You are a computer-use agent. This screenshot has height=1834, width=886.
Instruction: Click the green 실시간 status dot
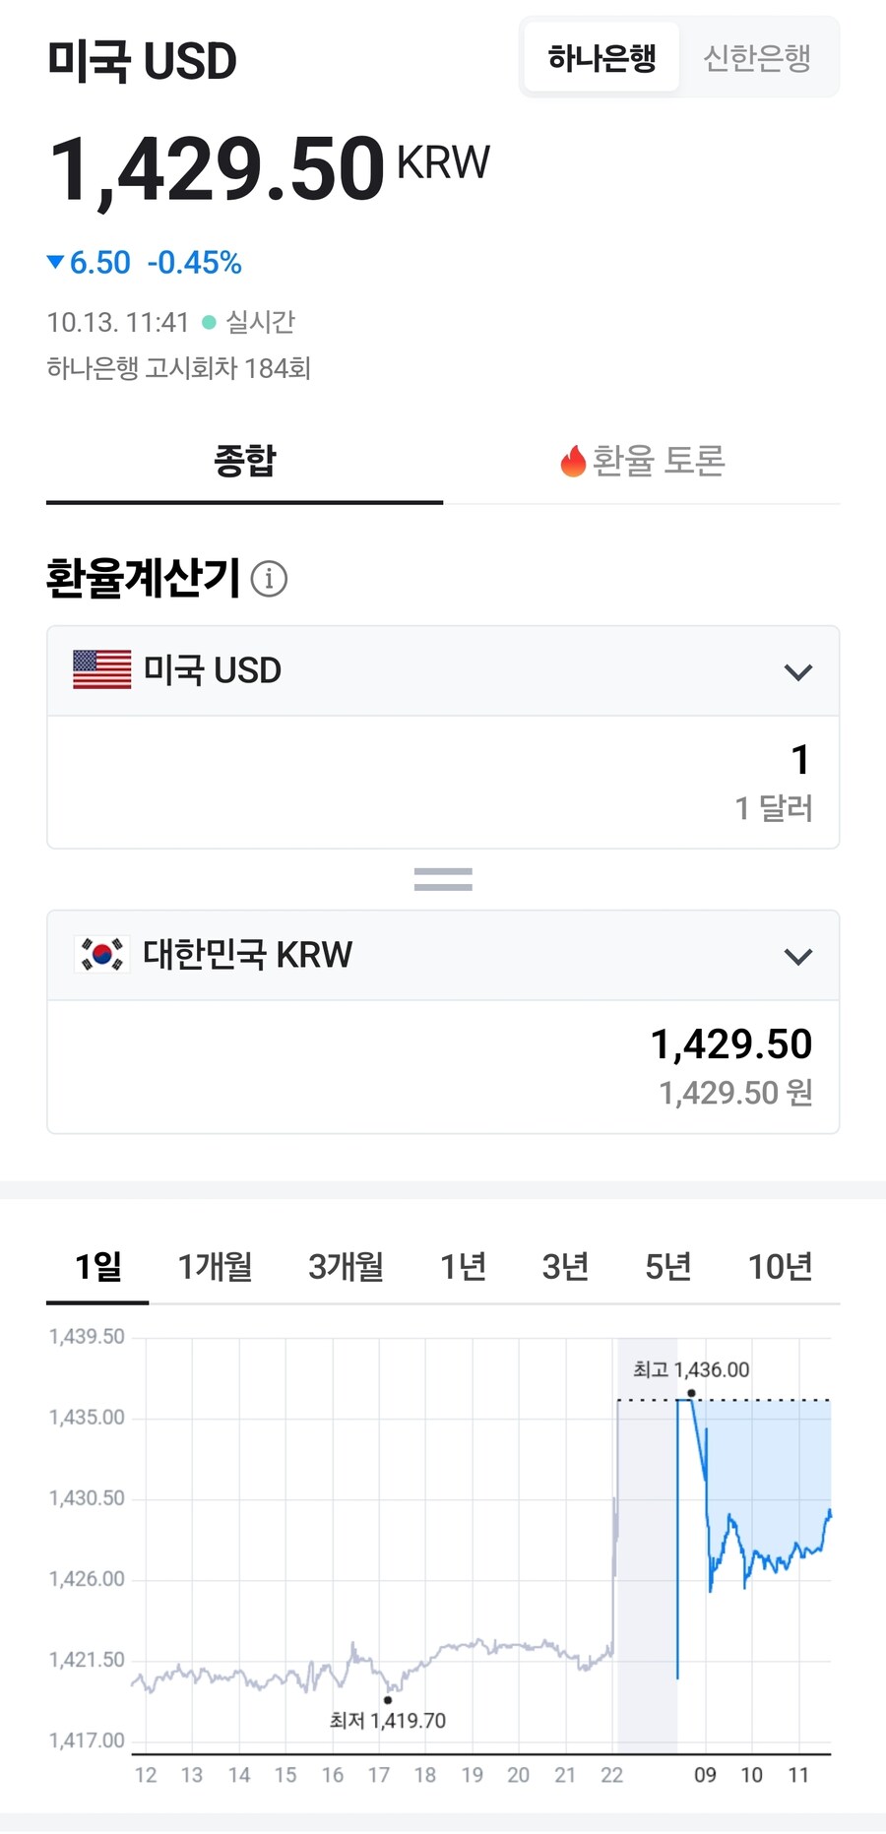209,322
